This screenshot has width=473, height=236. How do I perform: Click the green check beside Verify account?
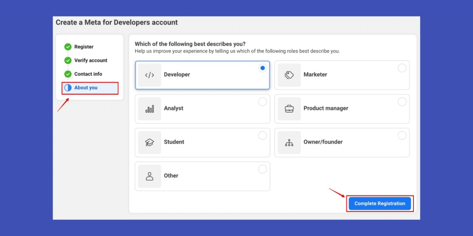(68, 60)
